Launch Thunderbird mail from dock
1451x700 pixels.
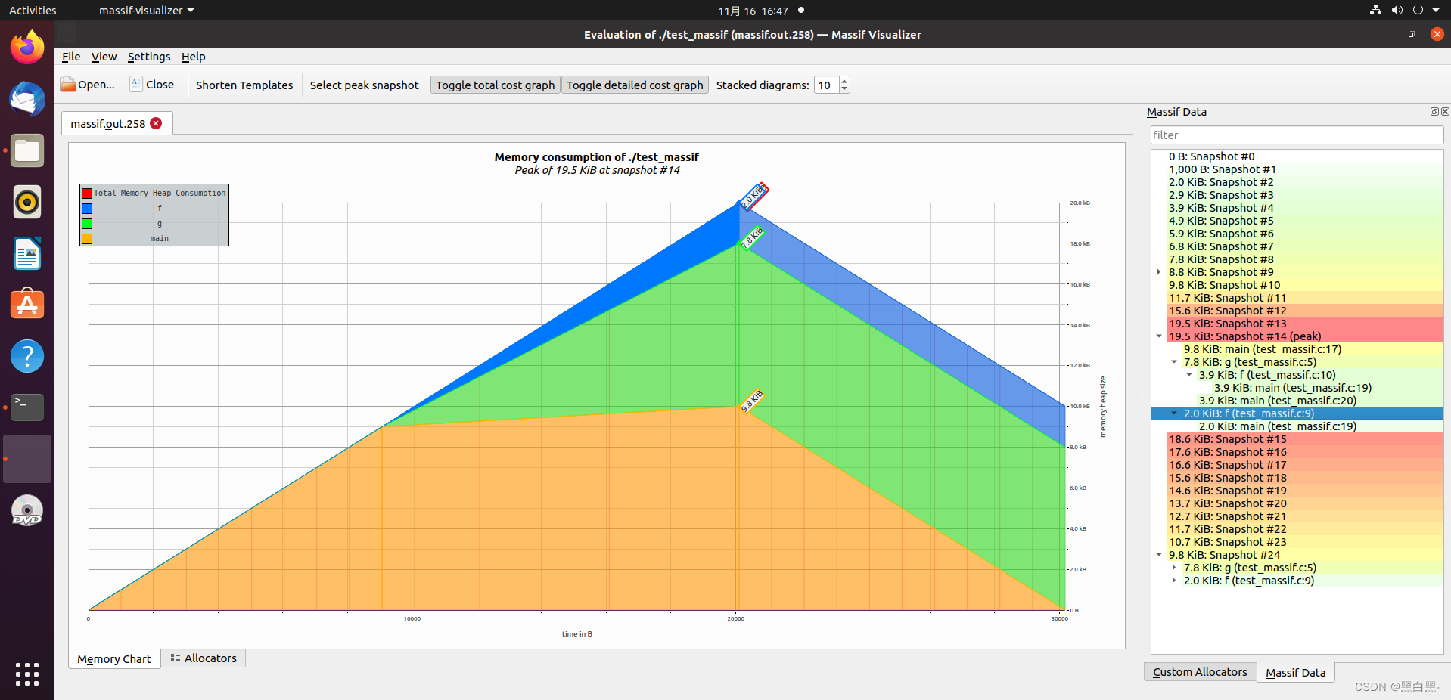click(27, 99)
